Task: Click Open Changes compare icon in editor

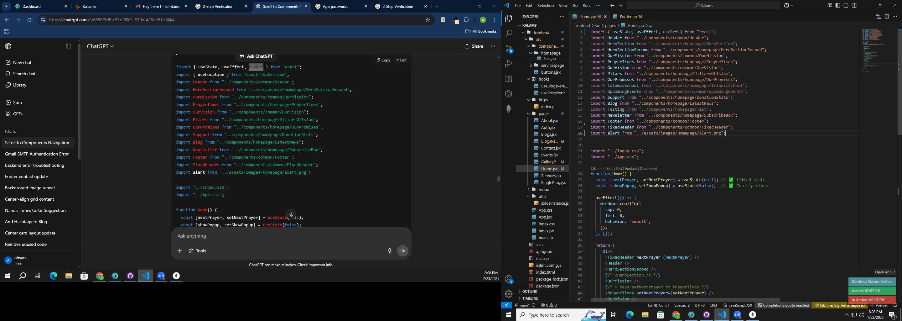Action: point(878,17)
